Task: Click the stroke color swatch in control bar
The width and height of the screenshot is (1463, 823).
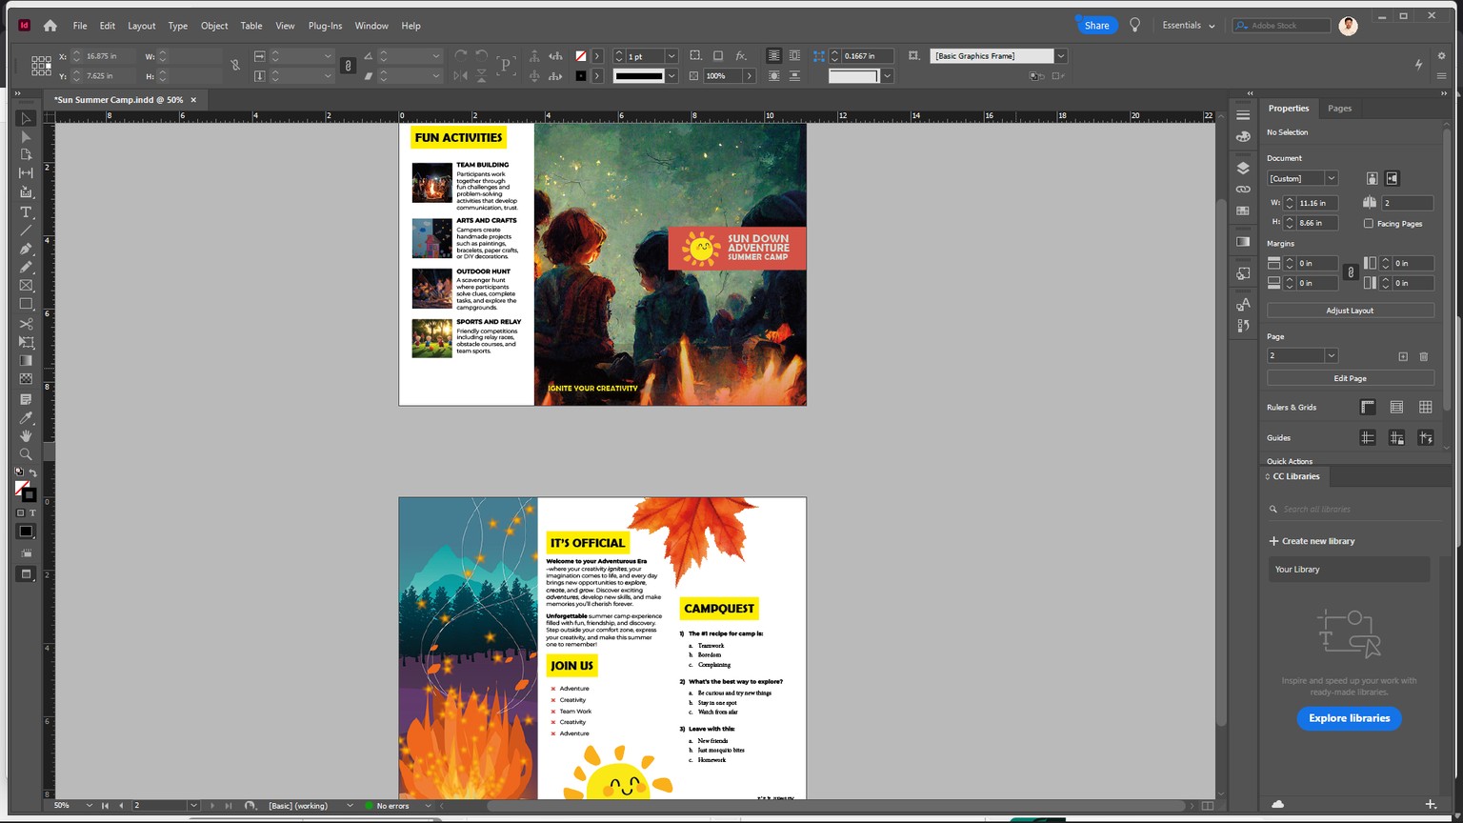Action: pos(580,76)
